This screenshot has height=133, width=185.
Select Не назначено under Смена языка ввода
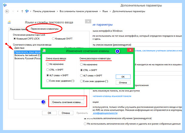tap(55, 64)
